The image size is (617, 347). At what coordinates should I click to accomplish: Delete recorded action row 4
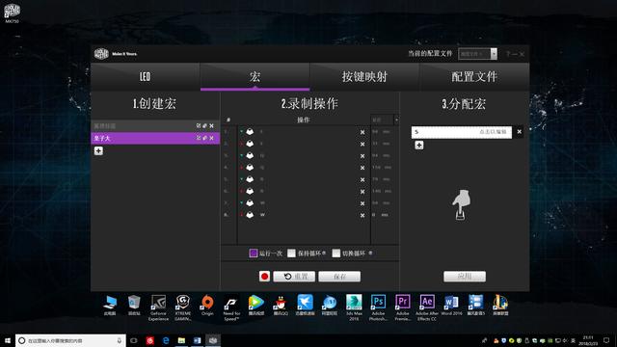pos(362,168)
